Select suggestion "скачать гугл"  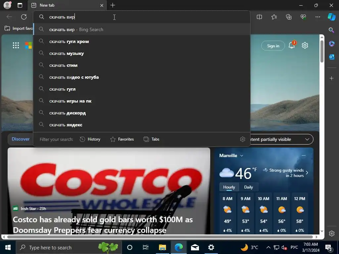coord(142,89)
